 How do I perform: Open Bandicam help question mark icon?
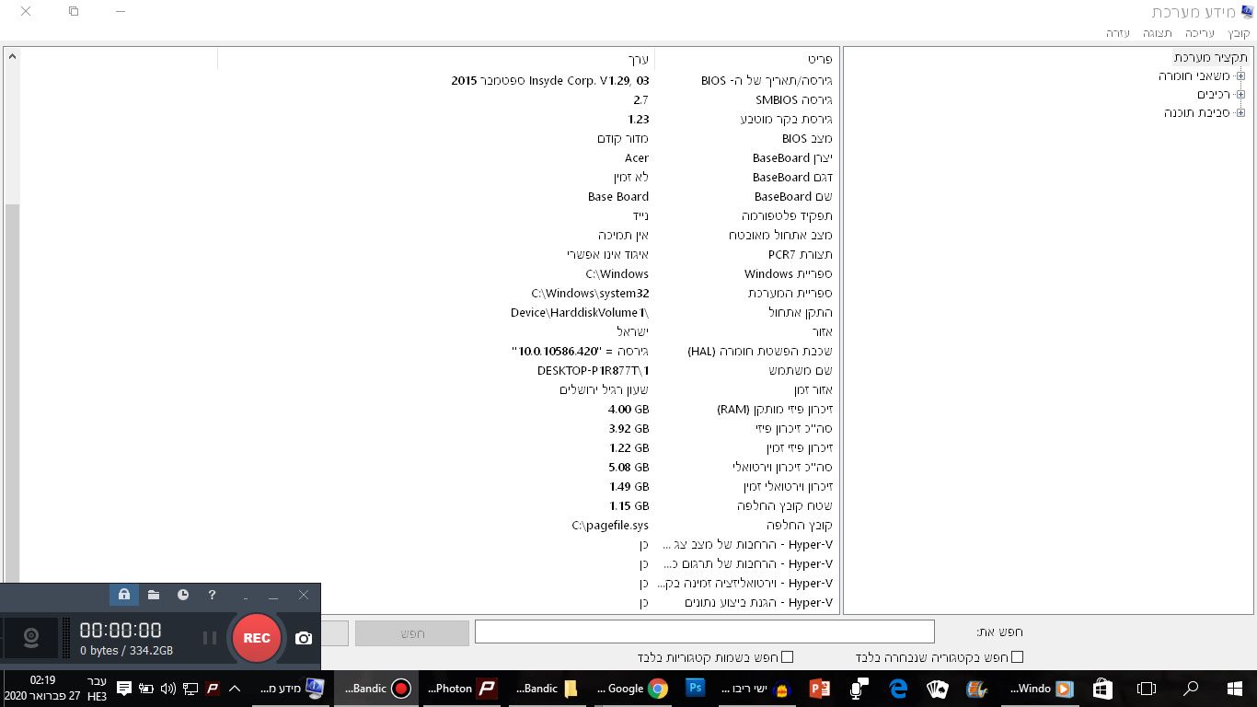pos(212,595)
